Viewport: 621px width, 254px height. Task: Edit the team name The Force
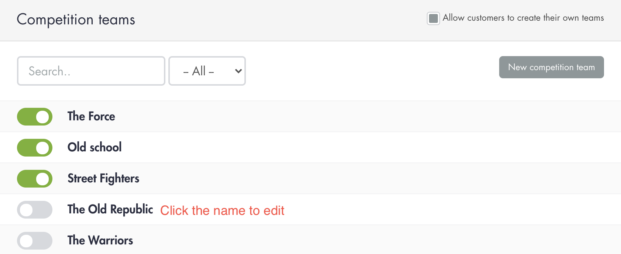[91, 116]
